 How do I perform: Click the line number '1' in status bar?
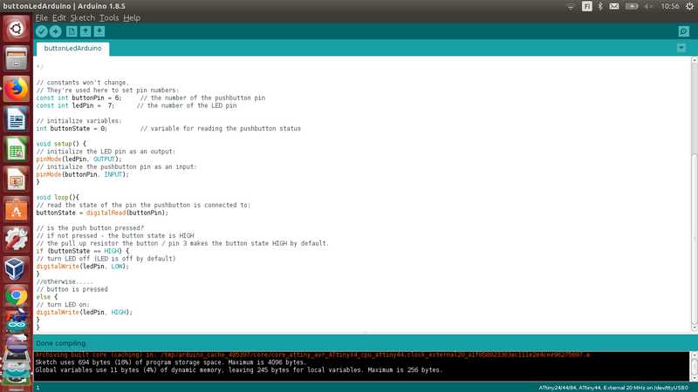pyautogui.click(x=38, y=388)
